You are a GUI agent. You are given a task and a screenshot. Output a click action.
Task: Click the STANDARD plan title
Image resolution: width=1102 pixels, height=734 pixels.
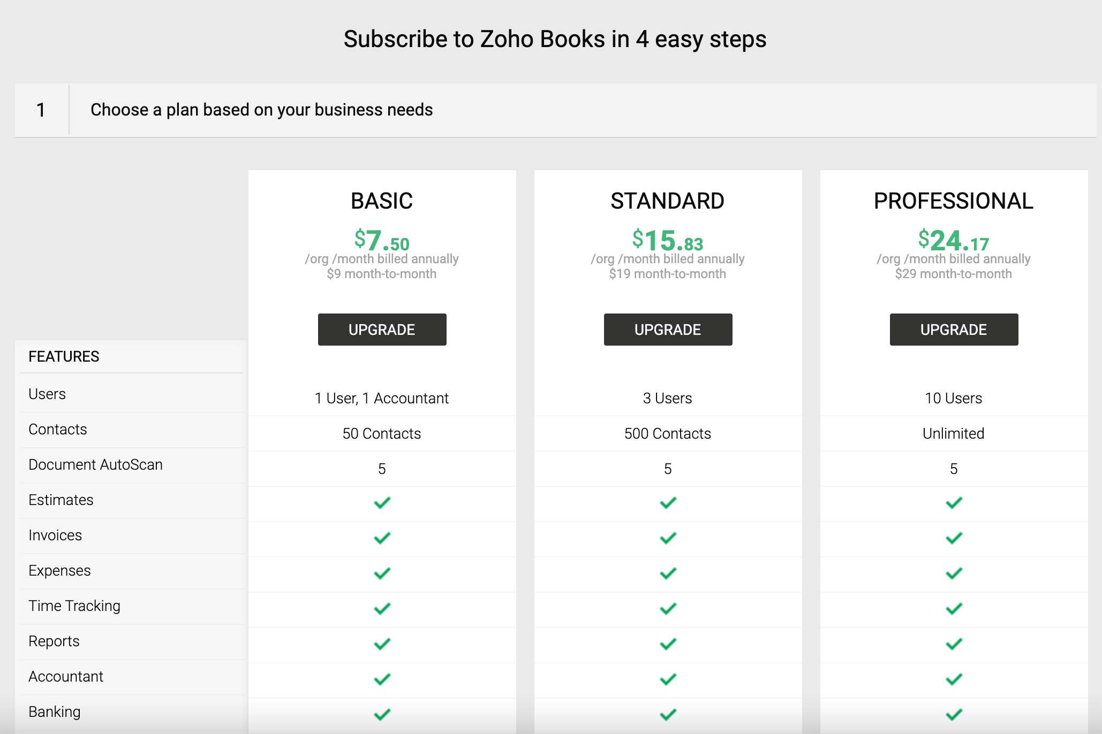point(667,201)
